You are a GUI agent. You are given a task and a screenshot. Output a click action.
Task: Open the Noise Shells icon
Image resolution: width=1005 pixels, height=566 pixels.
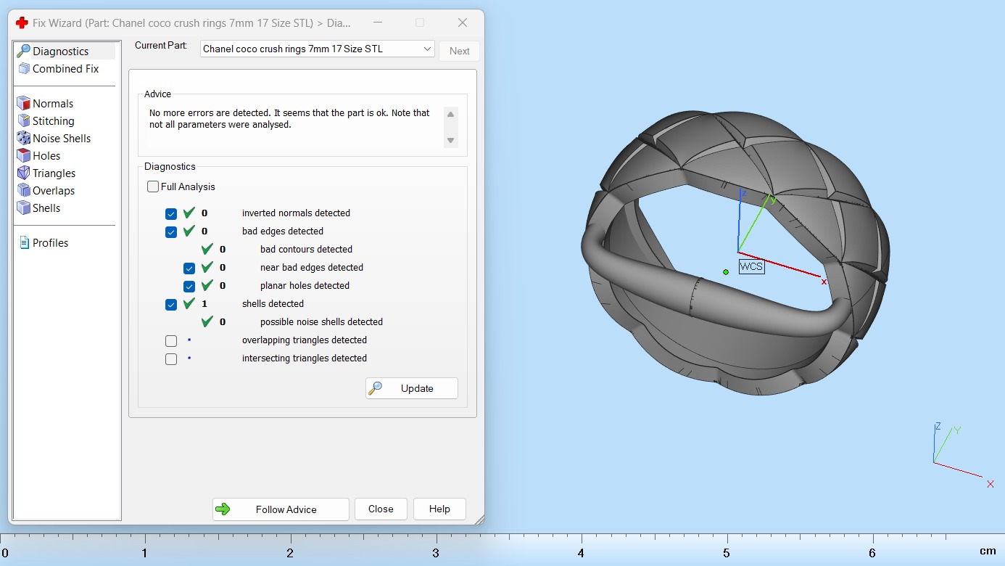[x=23, y=139]
